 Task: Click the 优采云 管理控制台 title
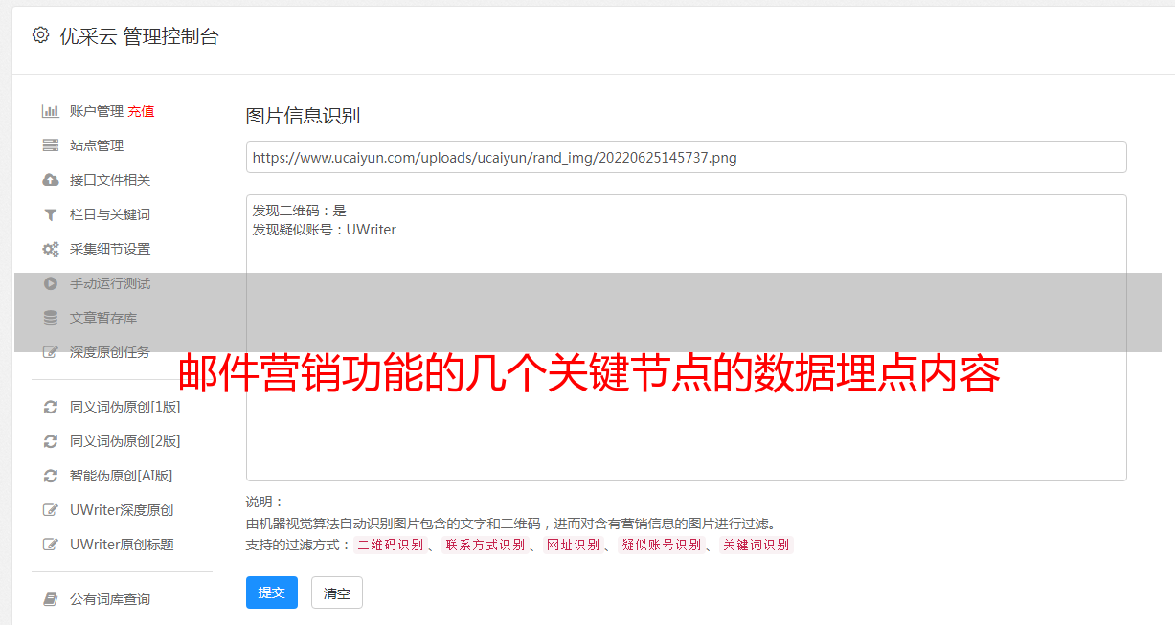(139, 36)
